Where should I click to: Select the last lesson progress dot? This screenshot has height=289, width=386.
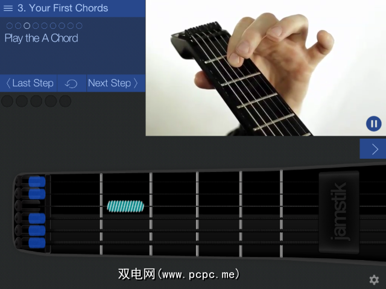click(x=79, y=25)
